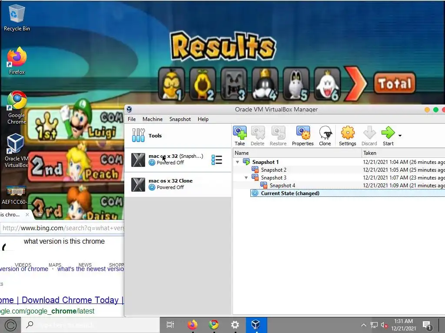This screenshot has height=333, width=445.
Task: Click the network tray icon
Action: pos(374,325)
